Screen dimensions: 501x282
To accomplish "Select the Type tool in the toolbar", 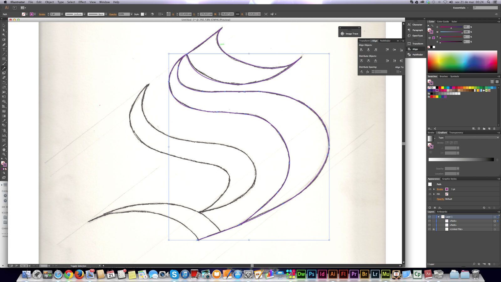I will (4, 50).
